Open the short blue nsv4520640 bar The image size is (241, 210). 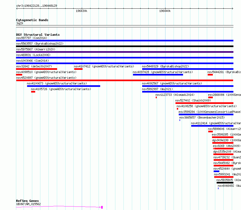tap(217, 171)
